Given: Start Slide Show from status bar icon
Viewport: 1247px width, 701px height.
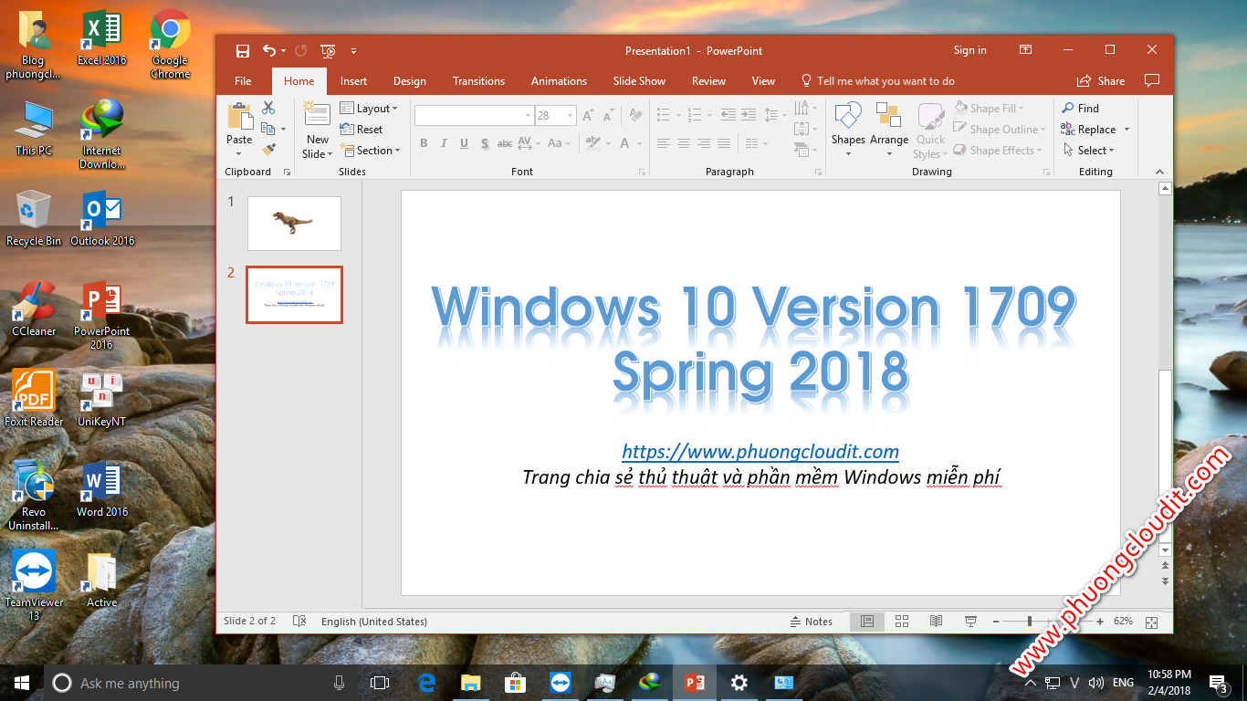Looking at the screenshot, I should coord(970,622).
